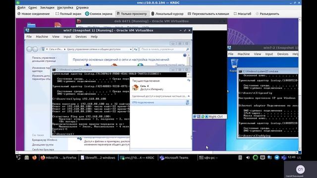This screenshot has width=317, height=178.
Task: Open the file manager taskbar icon
Action: (x=27, y=158)
